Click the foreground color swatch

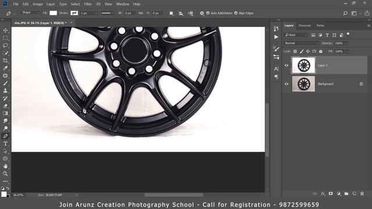coord(4,194)
